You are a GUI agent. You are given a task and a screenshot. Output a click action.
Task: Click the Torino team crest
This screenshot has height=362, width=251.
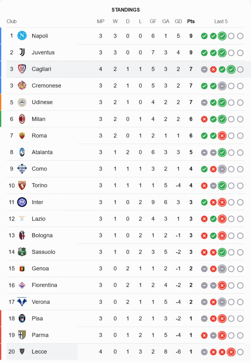tap(22, 185)
